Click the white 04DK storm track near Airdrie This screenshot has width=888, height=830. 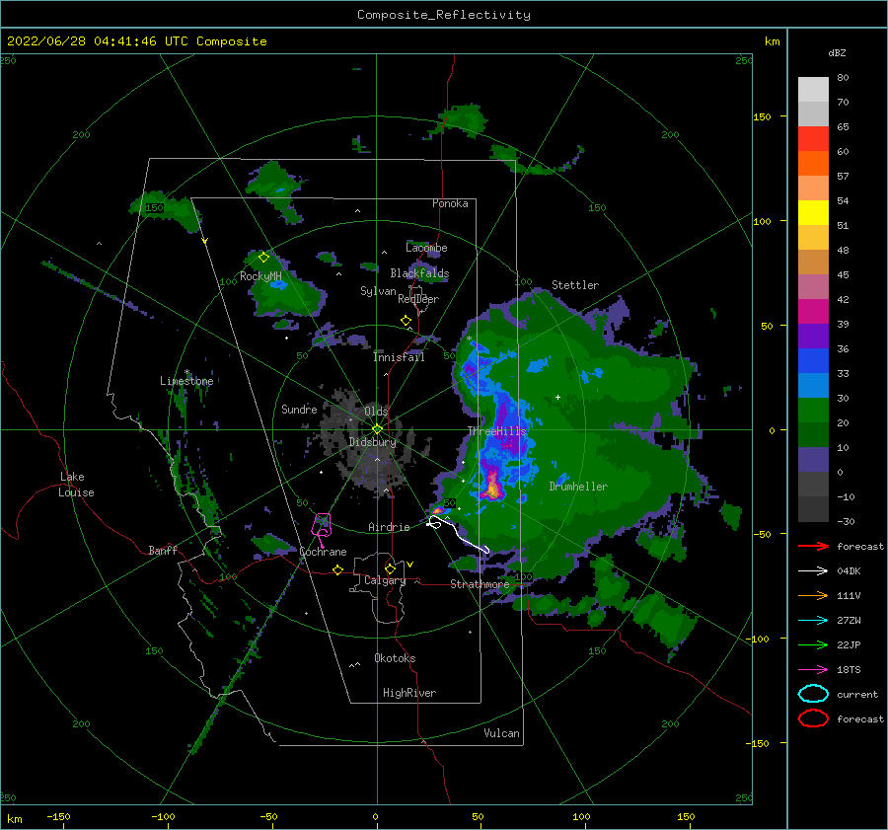pos(458,534)
